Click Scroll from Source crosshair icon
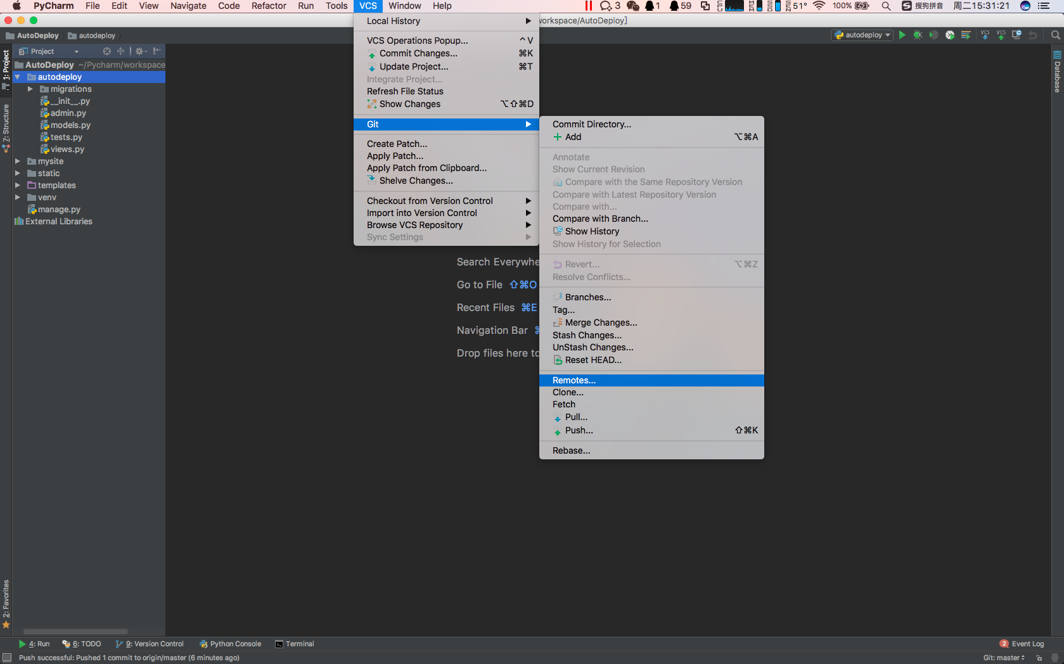 [x=106, y=51]
